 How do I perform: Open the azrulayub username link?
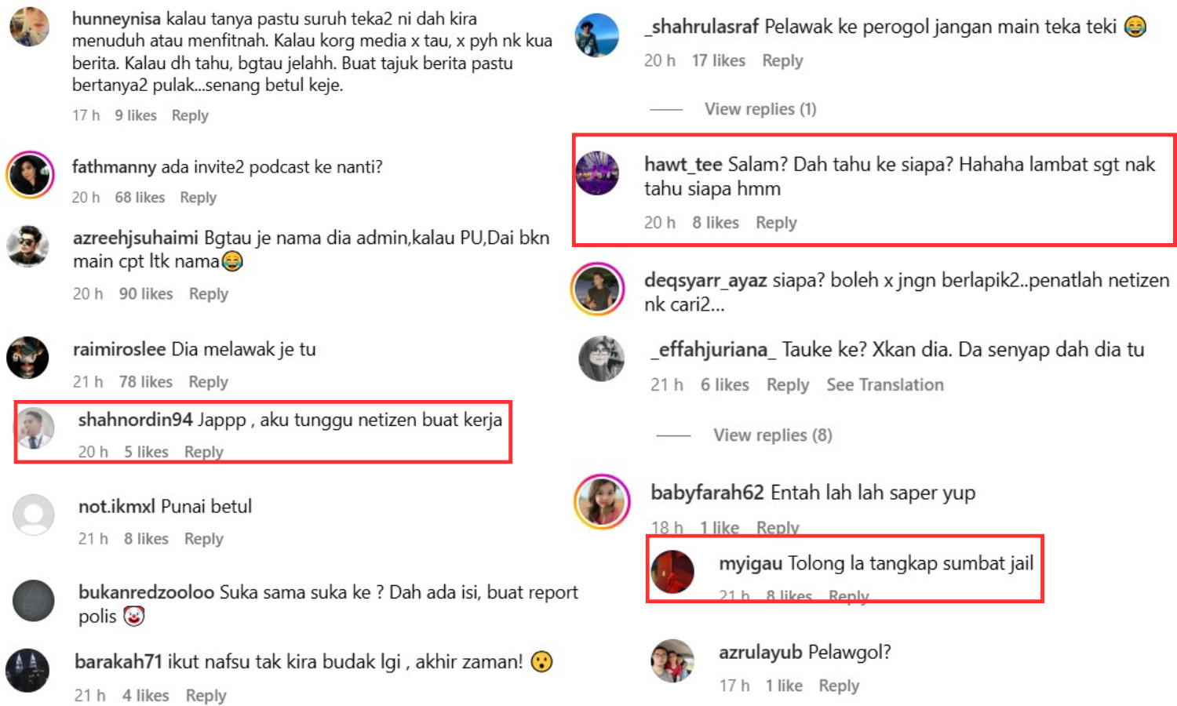pyautogui.click(x=760, y=652)
